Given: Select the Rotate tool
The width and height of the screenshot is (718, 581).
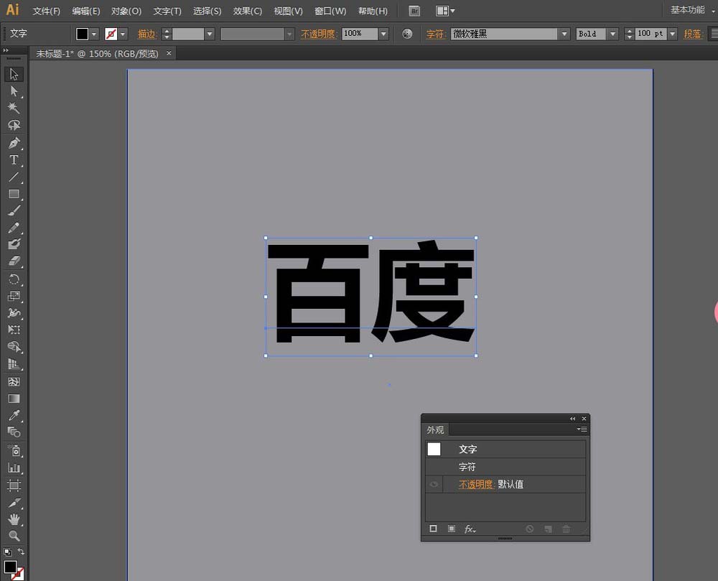Looking at the screenshot, I should tap(14, 279).
